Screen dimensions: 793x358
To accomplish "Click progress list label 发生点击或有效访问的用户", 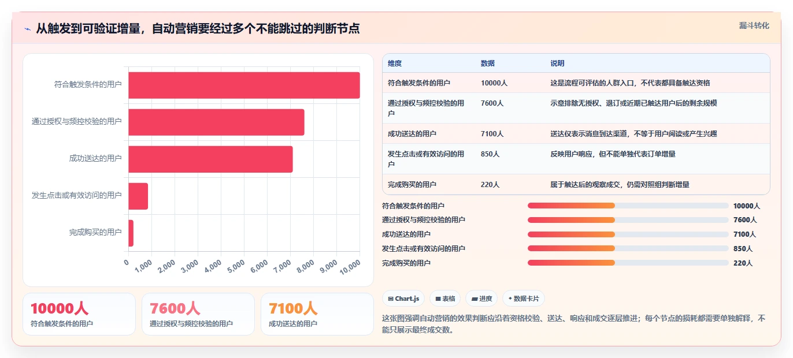I will 424,248.
